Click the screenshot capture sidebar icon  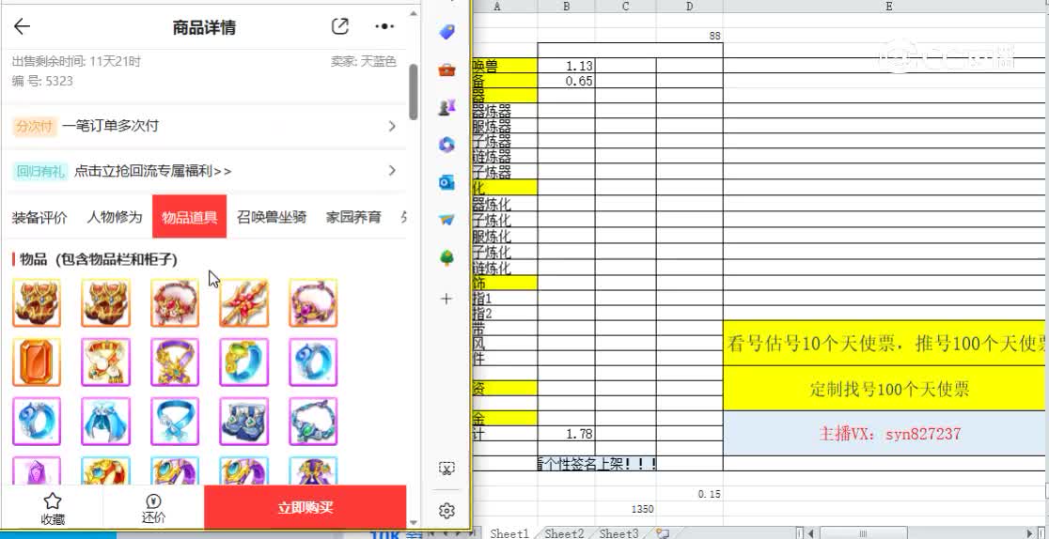[x=446, y=469]
